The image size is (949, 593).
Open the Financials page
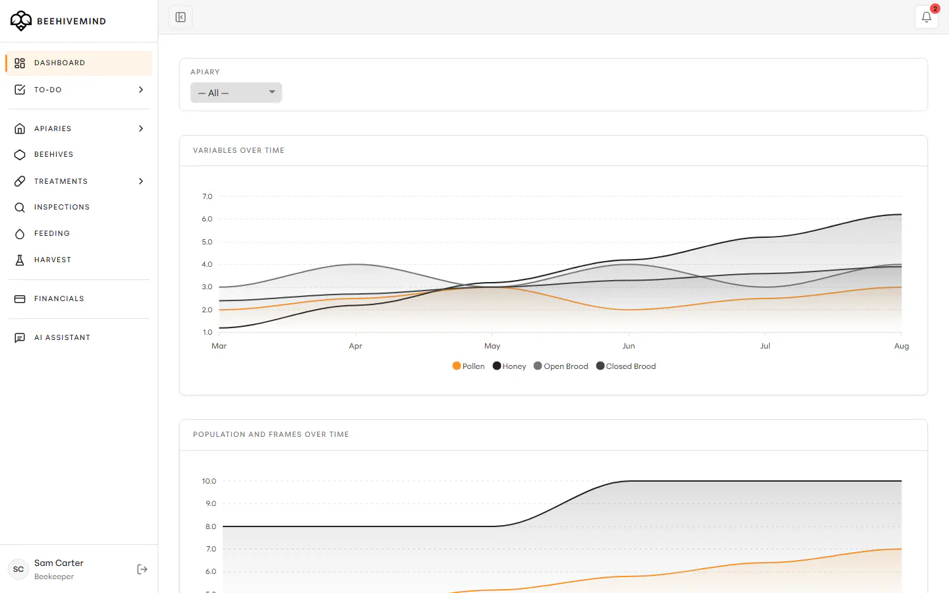79,299
